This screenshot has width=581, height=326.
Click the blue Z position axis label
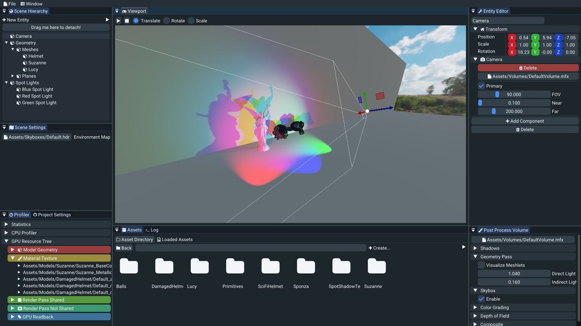(558, 38)
